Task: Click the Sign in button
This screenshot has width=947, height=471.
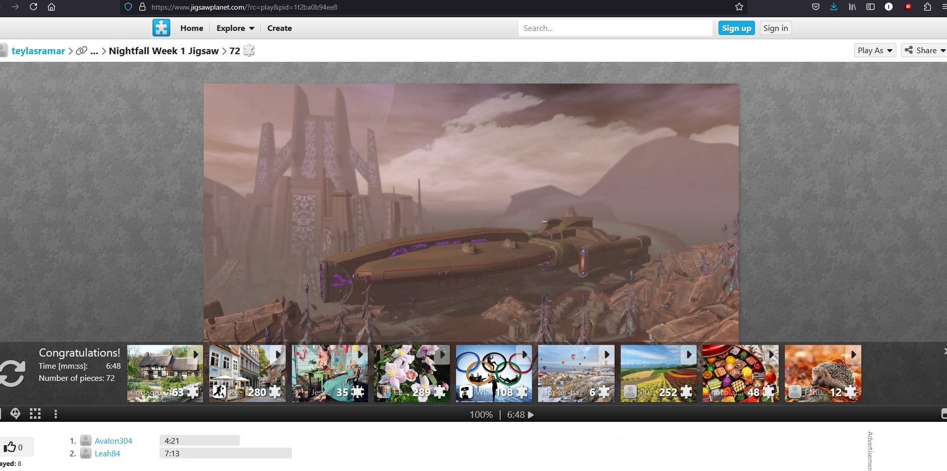Action: point(776,28)
